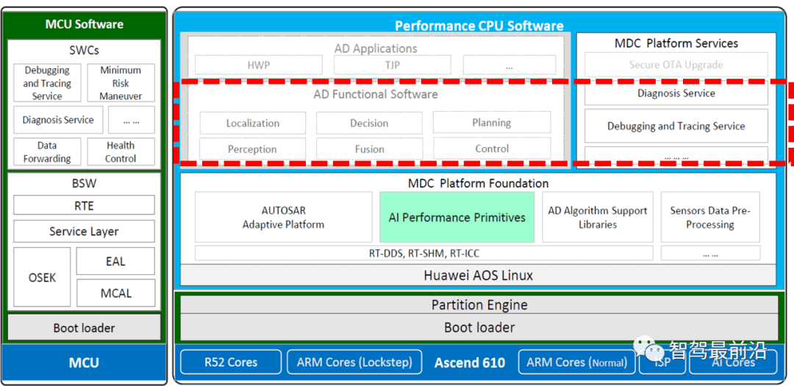Select the BSW title
Image resolution: width=794 pixels, height=386 pixels.
coord(84,183)
